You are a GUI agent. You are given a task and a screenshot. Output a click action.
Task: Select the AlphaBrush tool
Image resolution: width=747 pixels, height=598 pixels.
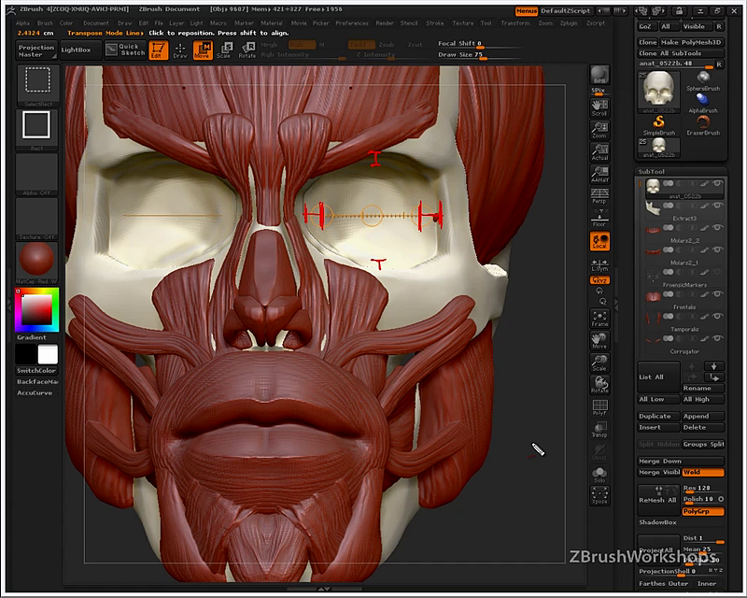click(703, 103)
